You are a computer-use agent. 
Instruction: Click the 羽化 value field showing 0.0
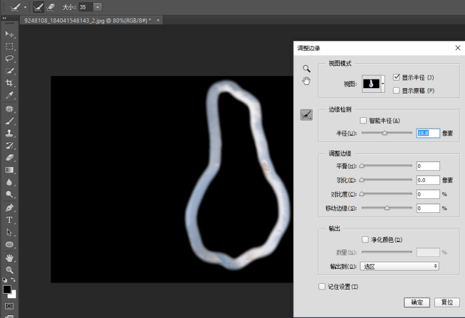tap(428, 180)
